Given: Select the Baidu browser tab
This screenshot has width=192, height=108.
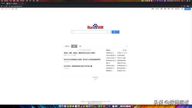Looking at the screenshot, I should 15,4.
